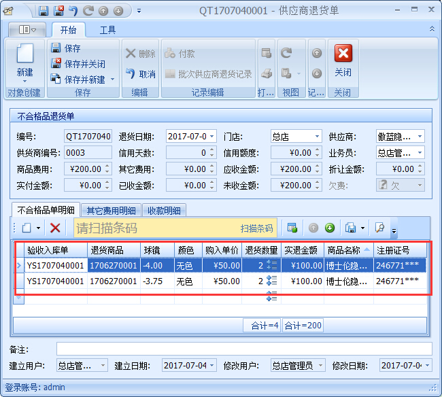
Task: Click the undo arrow in title bar
Action: (73, 11)
